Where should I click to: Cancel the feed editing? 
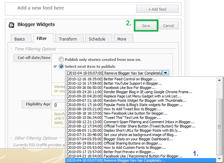point(168,26)
